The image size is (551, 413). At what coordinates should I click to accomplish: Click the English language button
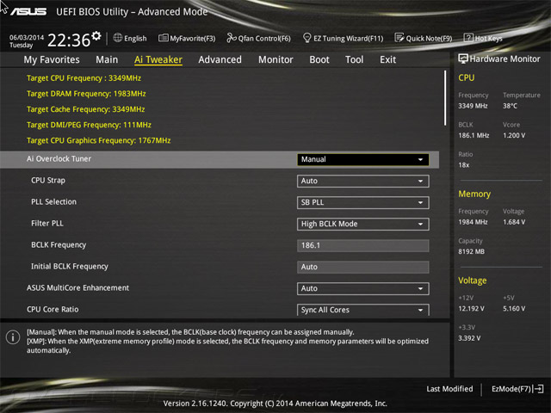pos(130,38)
